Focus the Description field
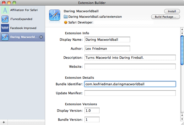Screen dimensions: 184x125 [x=130, y=58]
